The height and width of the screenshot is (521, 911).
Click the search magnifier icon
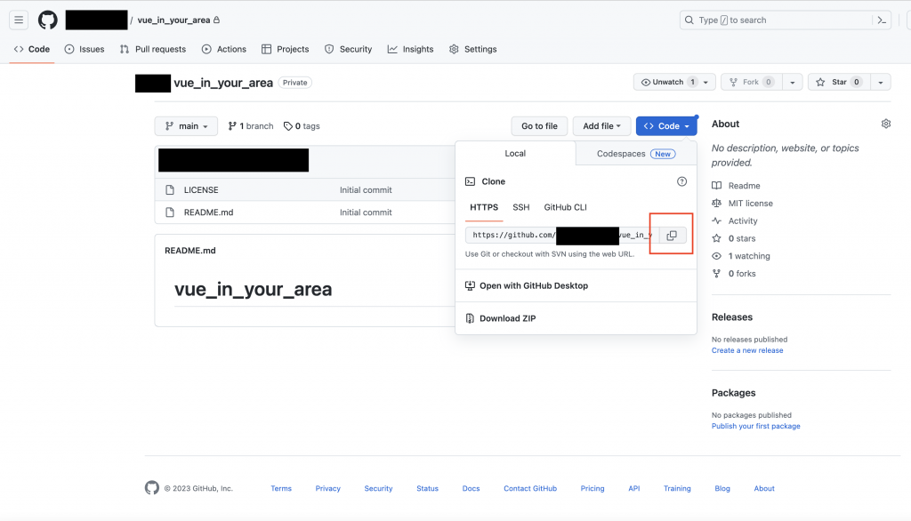tap(689, 20)
